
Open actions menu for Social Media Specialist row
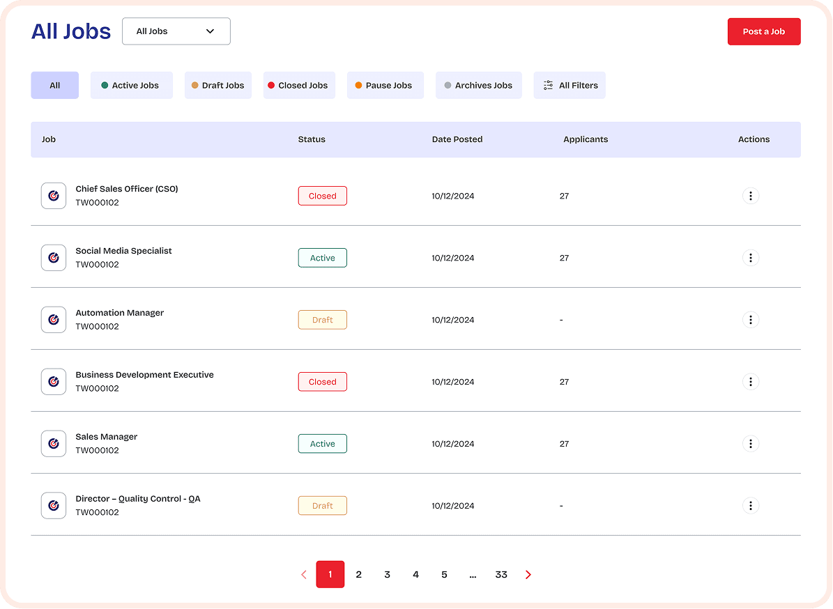[750, 258]
